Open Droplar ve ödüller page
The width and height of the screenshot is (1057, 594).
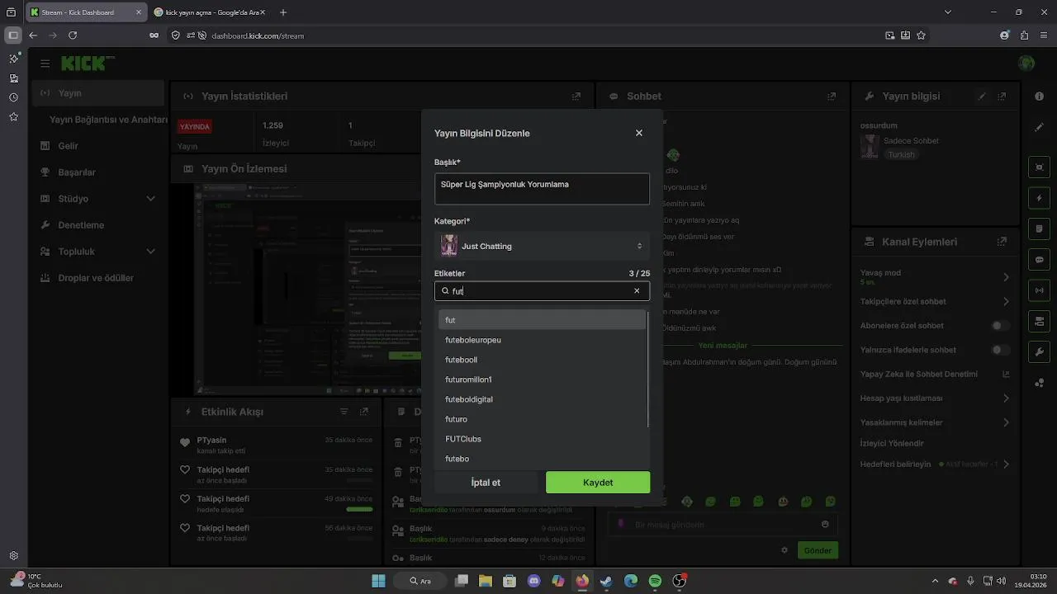coord(97,278)
